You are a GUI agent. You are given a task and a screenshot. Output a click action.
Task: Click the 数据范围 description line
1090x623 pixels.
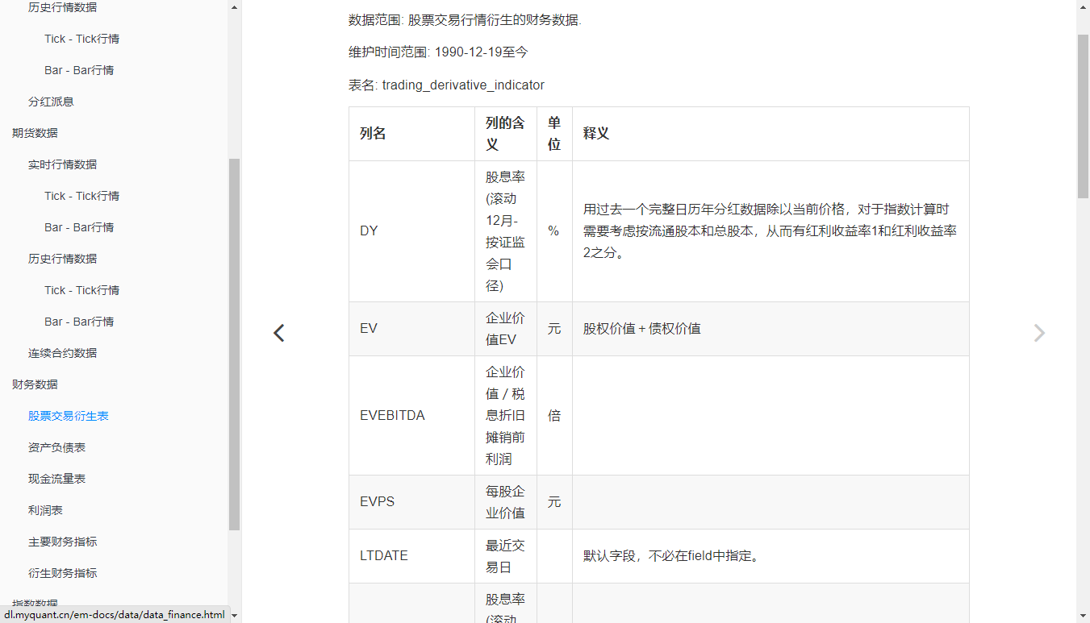tap(465, 20)
